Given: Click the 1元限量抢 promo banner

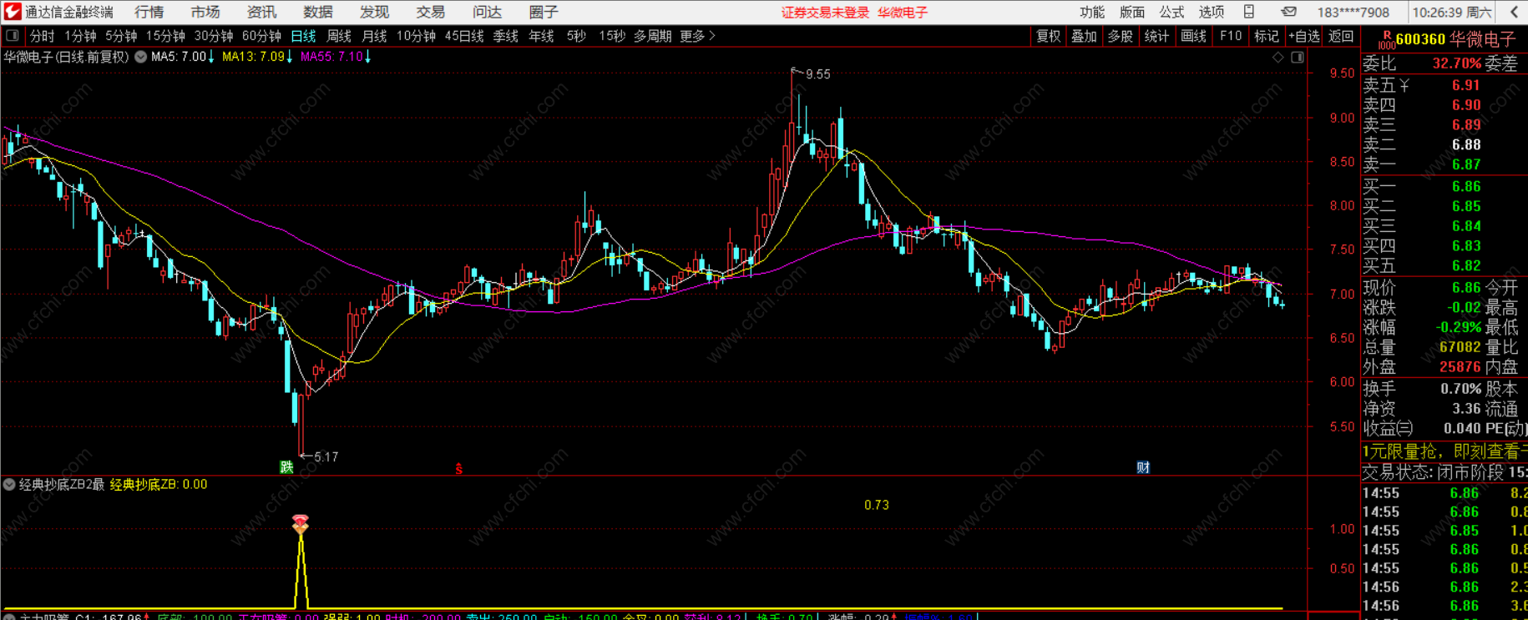Looking at the screenshot, I should coord(1445,451).
